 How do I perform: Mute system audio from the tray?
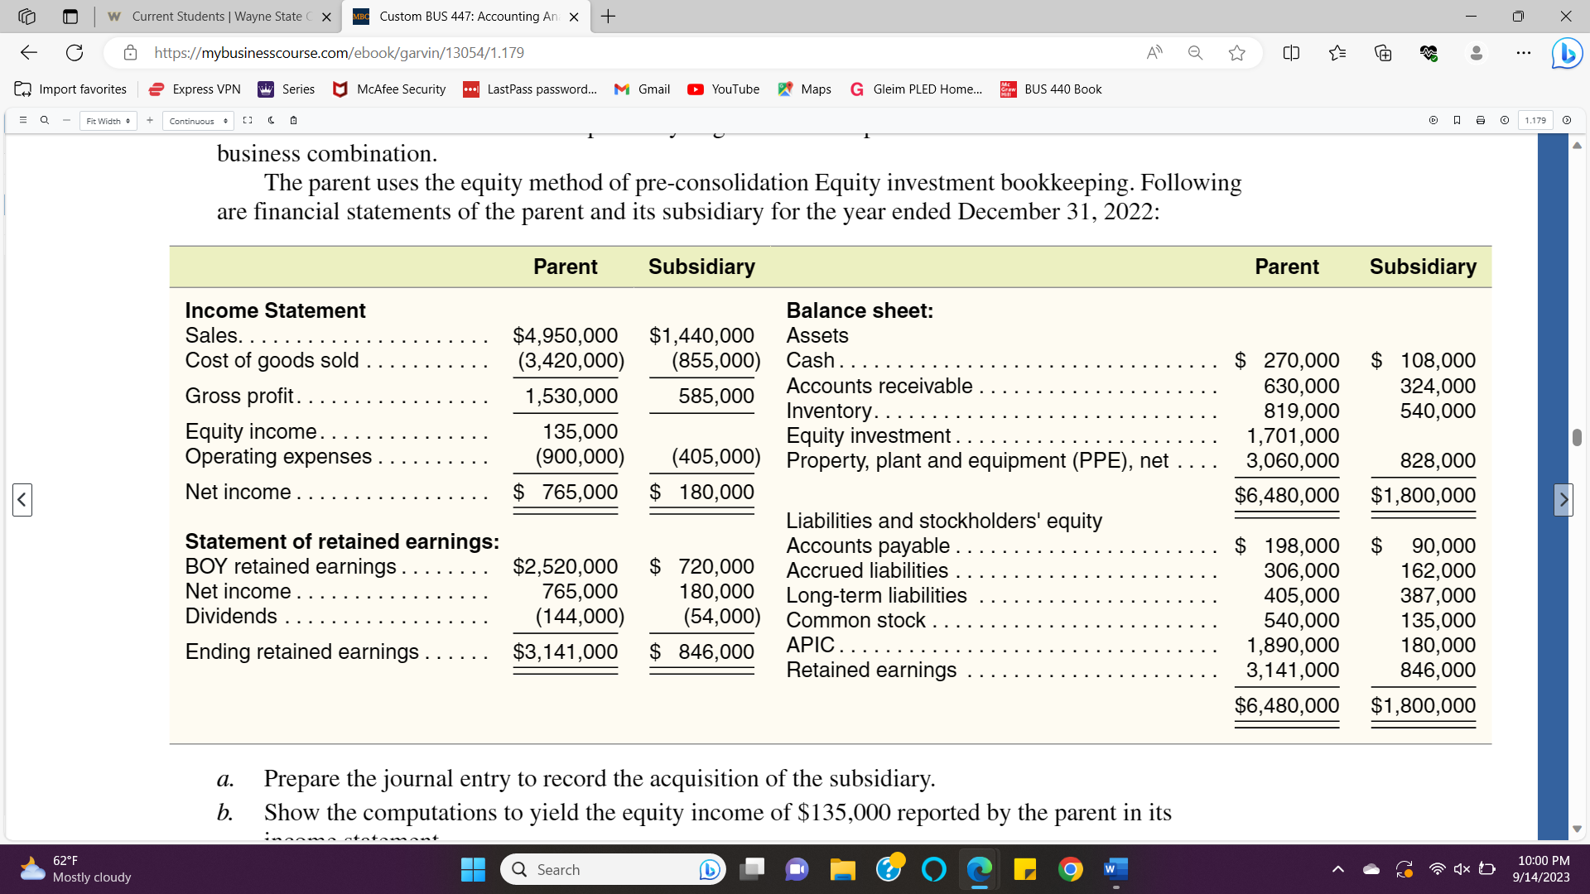pyautogui.click(x=1461, y=869)
